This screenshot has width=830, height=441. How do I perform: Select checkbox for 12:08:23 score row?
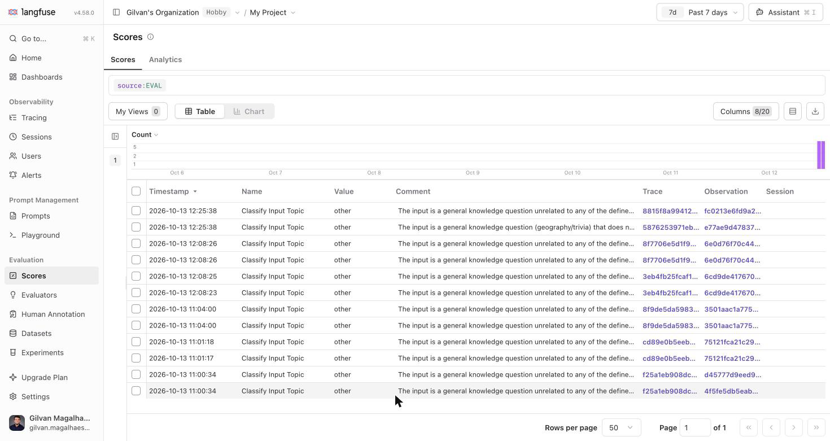[136, 292]
